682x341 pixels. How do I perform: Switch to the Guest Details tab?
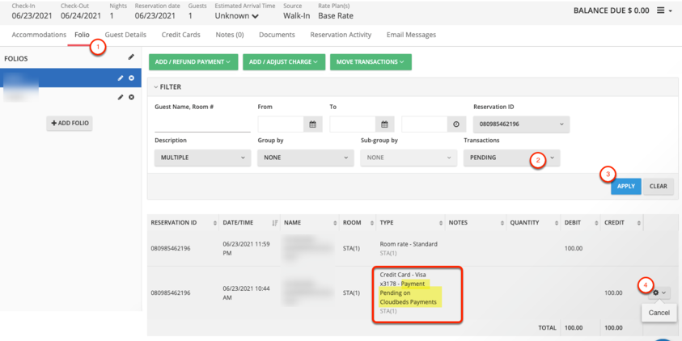pos(125,35)
